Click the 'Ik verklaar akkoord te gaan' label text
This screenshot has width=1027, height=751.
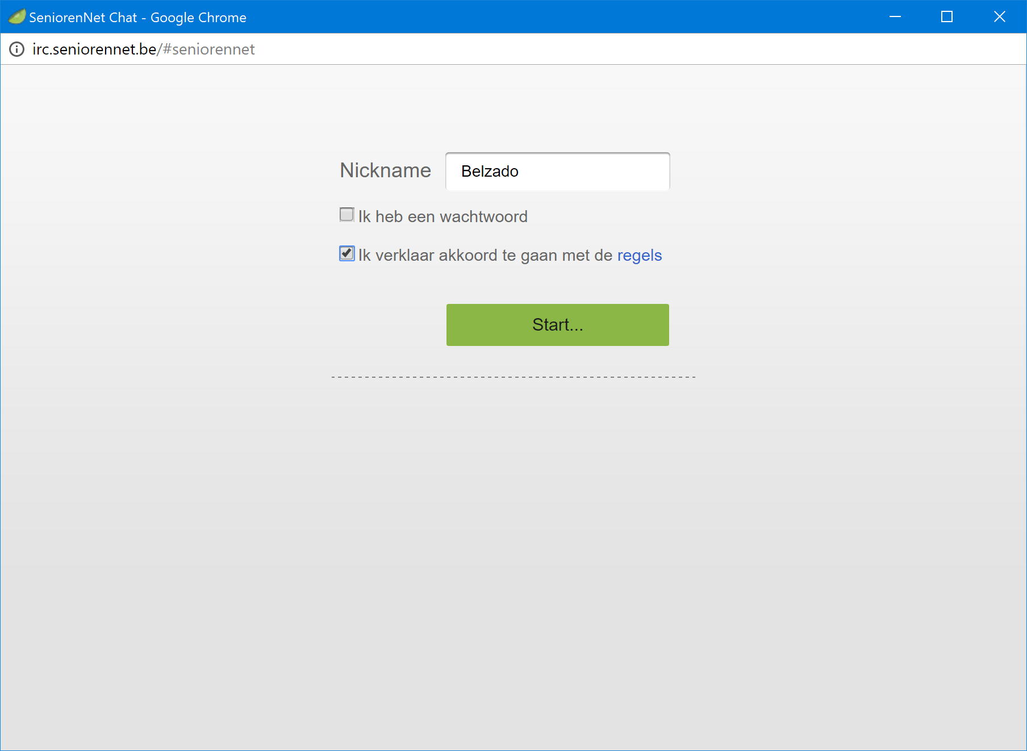point(485,256)
